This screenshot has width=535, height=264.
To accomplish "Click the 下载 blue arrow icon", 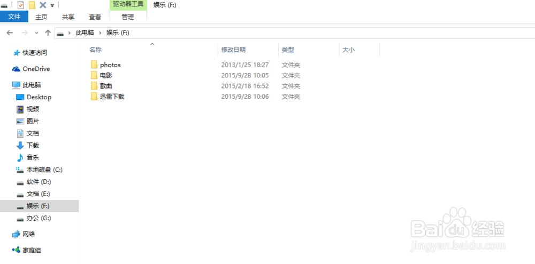I will click(20, 146).
